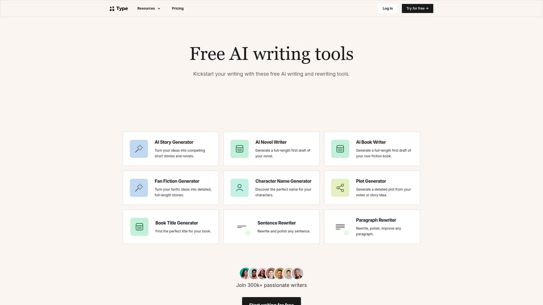Click the Fan Fiction Generator wand icon

(x=139, y=188)
